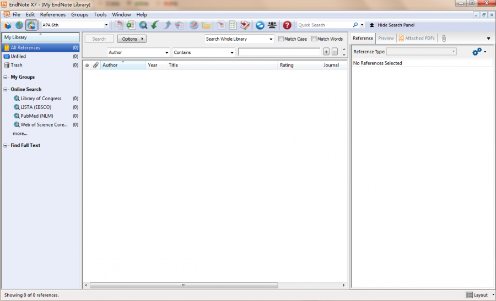Screen dimensions: 496x301
Task: Add a search row with plus button
Action: point(326,52)
